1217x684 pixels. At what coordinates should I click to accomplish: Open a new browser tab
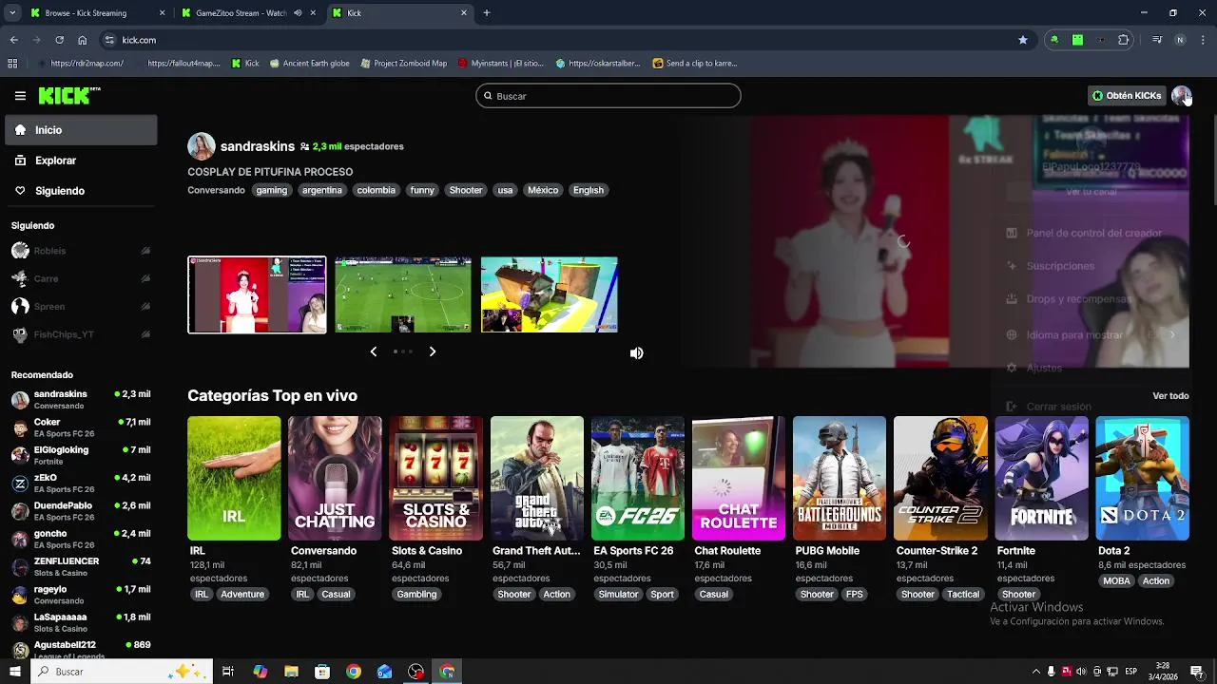coord(487,13)
